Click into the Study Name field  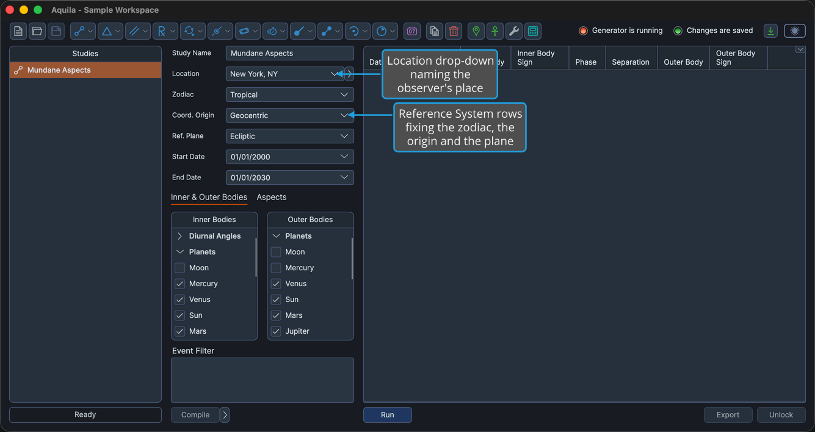point(290,53)
